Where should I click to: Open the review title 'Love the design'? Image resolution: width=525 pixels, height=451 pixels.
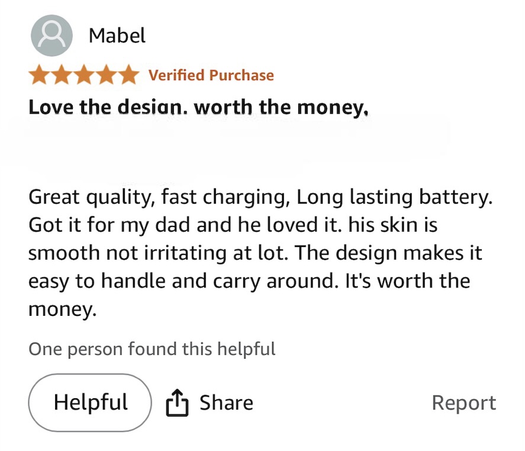[108, 107]
